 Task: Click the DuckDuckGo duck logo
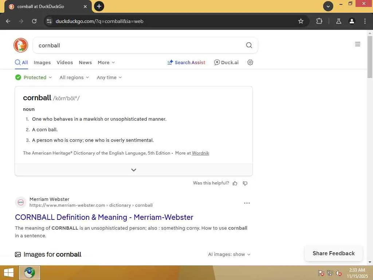pyautogui.click(x=21, y=45)
